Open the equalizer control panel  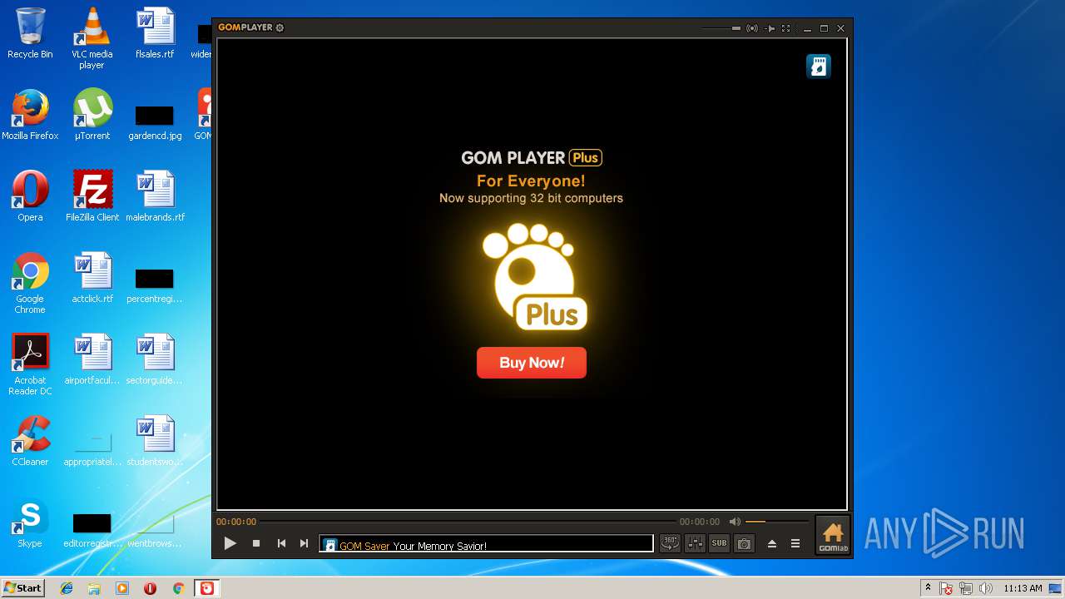695,543
